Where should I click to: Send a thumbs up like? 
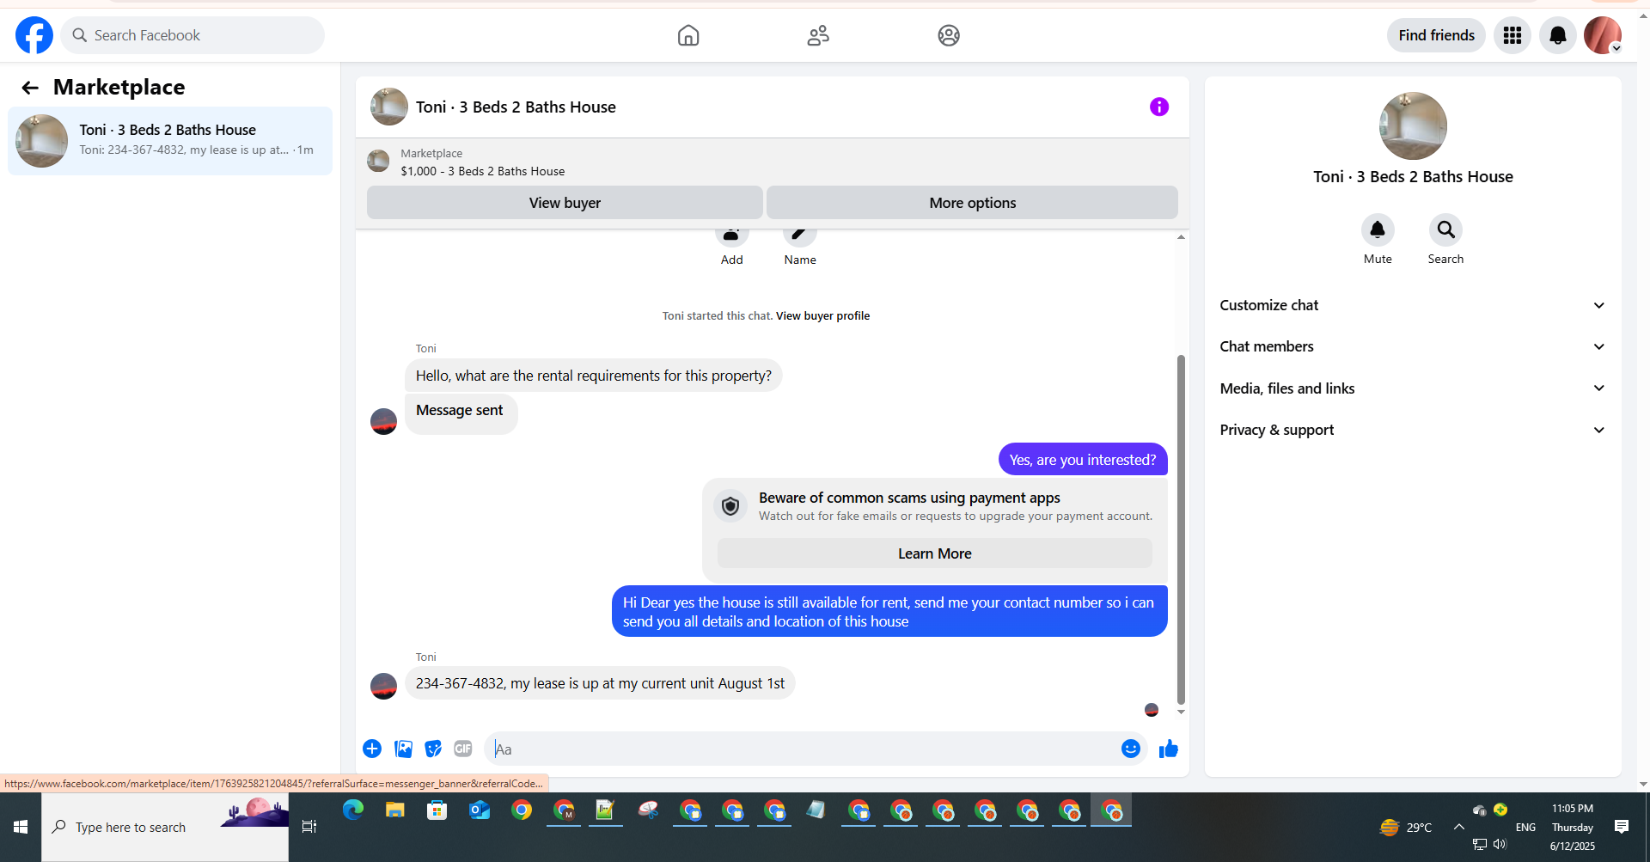[x=1169, y=749]
